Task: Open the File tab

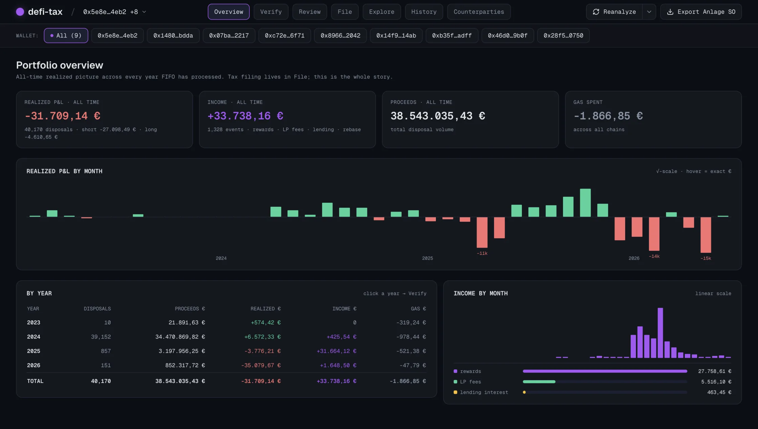Action: 344,12
